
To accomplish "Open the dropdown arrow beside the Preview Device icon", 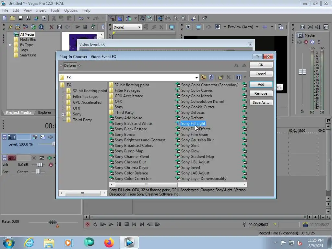I will [x=225, y=27].
